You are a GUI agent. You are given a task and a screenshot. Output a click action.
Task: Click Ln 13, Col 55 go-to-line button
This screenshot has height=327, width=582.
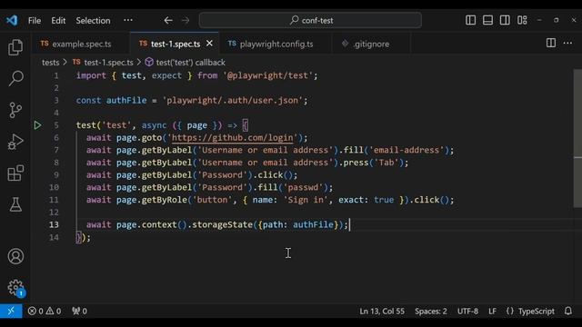point(382,311)
